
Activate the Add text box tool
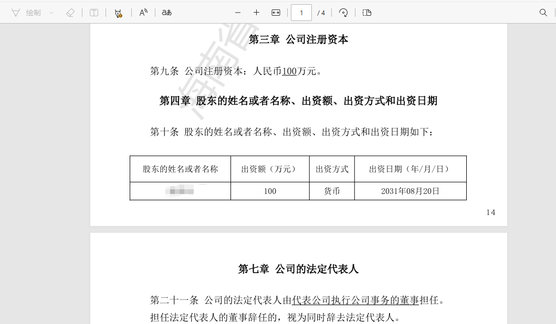click(x=94, y=13)
